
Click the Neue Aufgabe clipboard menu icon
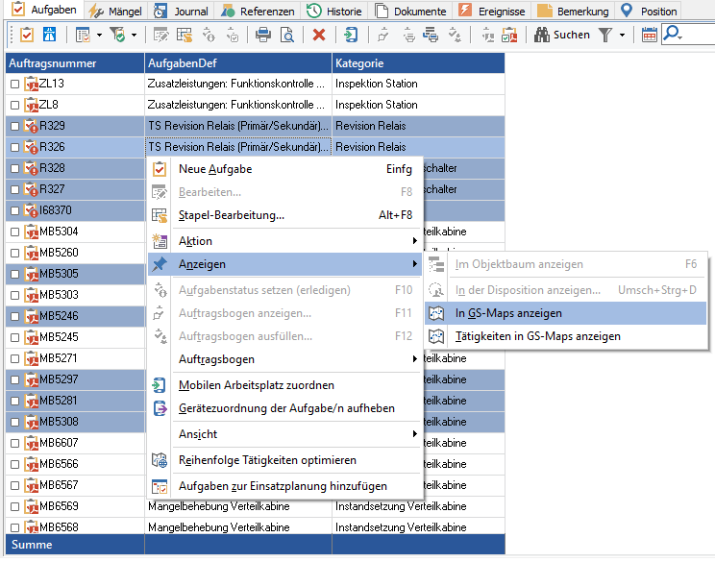point(160,169)
